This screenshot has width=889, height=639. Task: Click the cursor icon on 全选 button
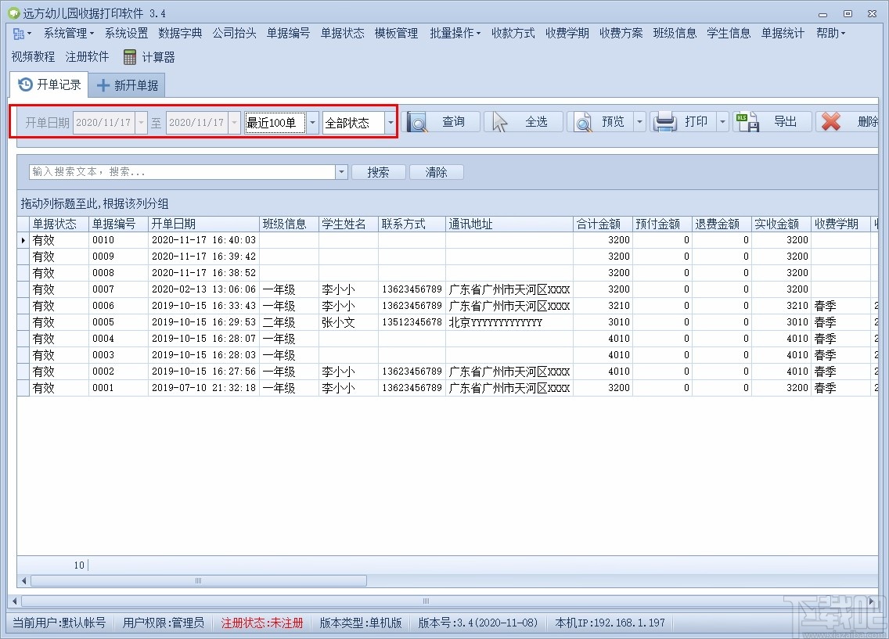[x=499, y=122]
